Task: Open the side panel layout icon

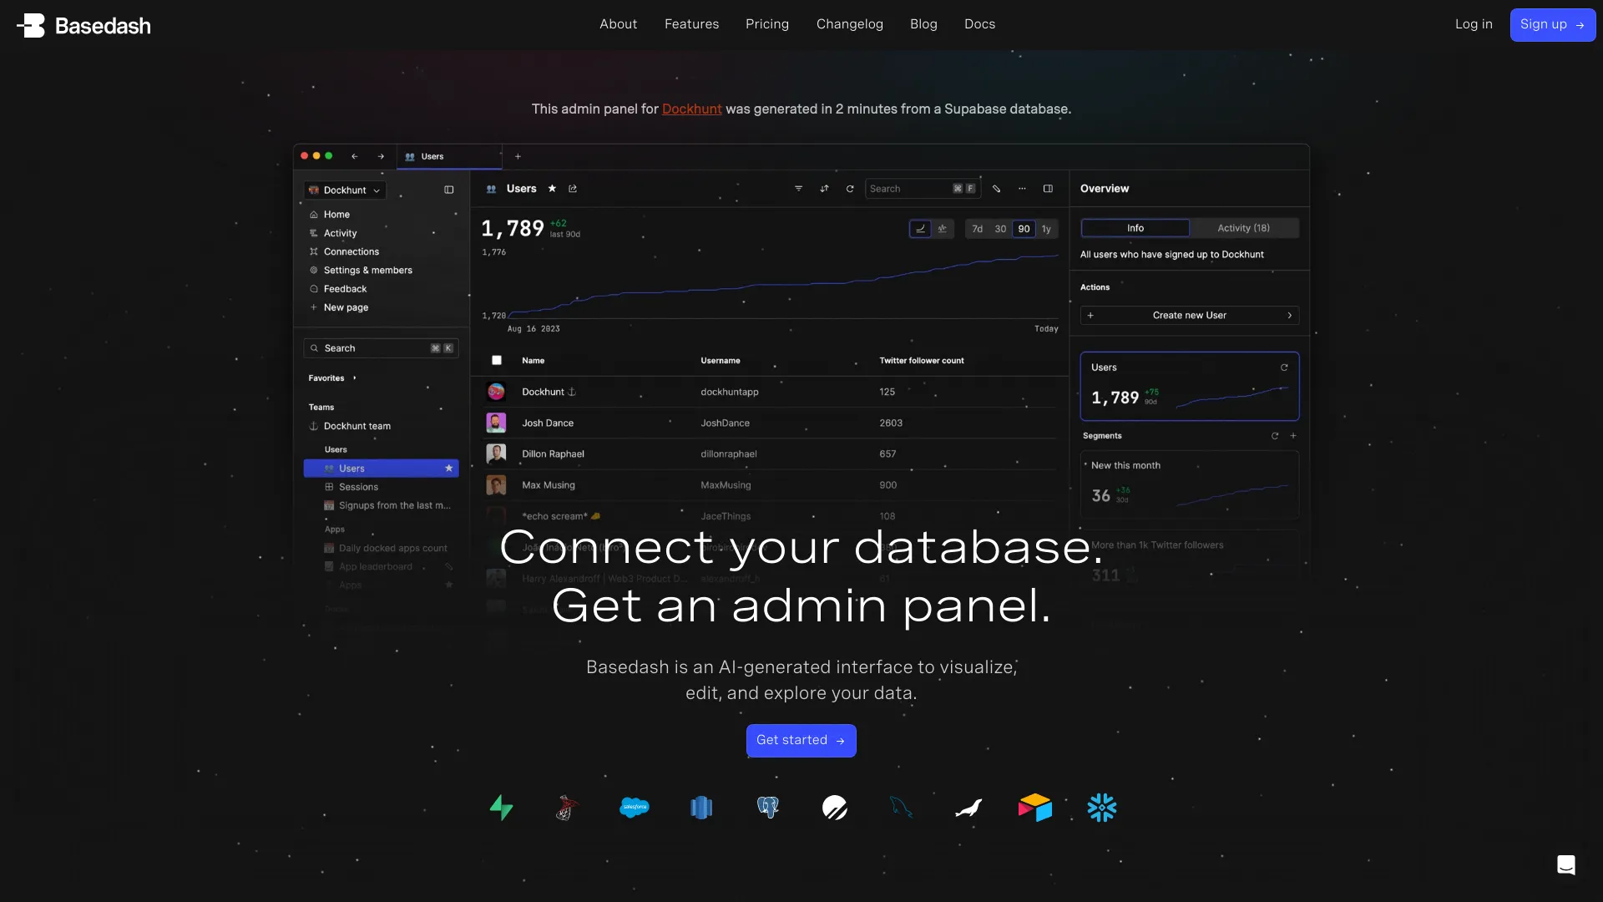Action: (1048, 188)
